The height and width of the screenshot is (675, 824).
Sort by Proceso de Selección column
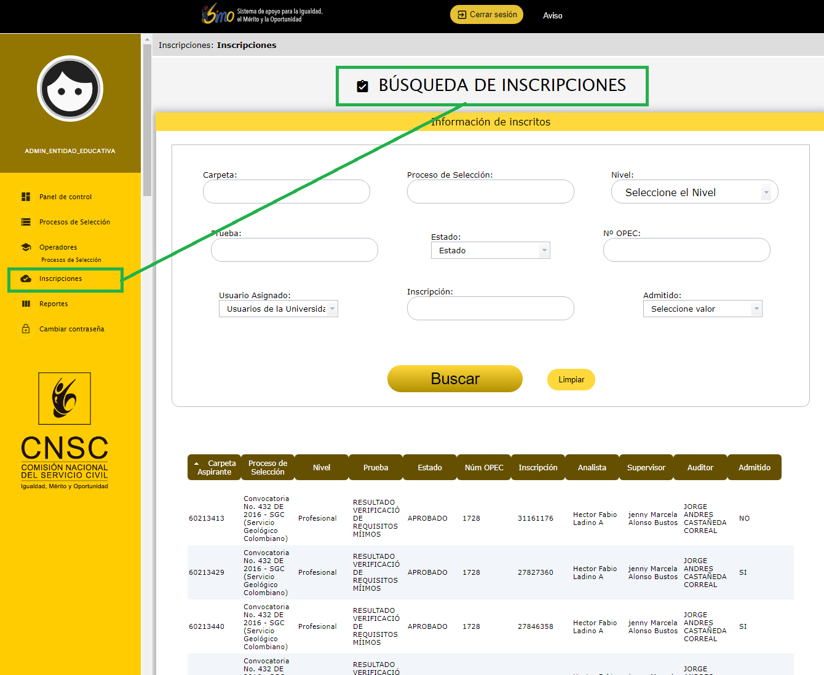coord(267,467)
